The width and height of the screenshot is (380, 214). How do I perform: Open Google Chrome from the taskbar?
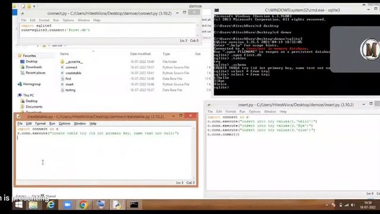pos(83,205)
